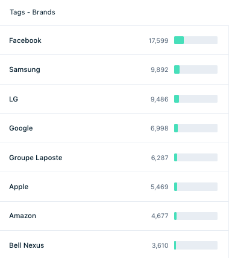Click the 6,287 count for Groupe Laposte
The image size is (229, 258).
(x=160, y=158)
